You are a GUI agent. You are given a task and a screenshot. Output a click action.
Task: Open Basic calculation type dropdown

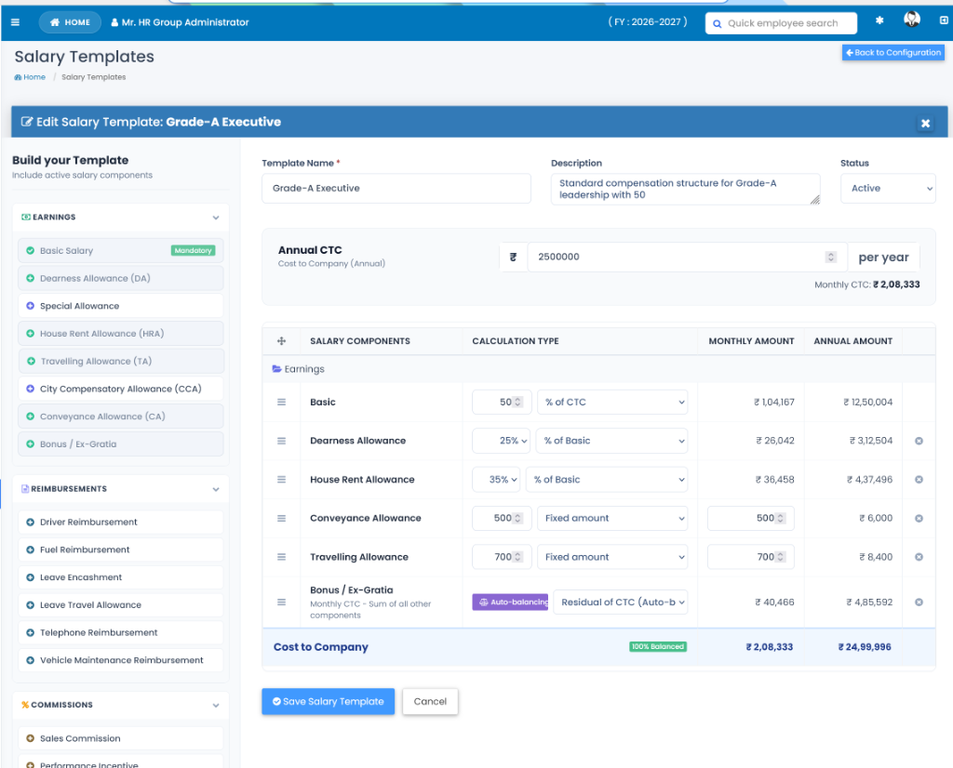(x=612, y=402)
